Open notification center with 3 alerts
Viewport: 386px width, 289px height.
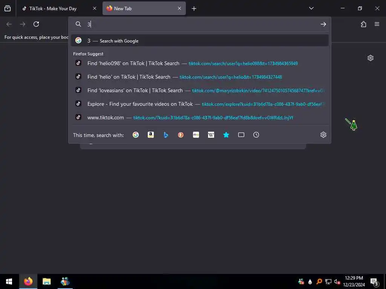[374, 282]
